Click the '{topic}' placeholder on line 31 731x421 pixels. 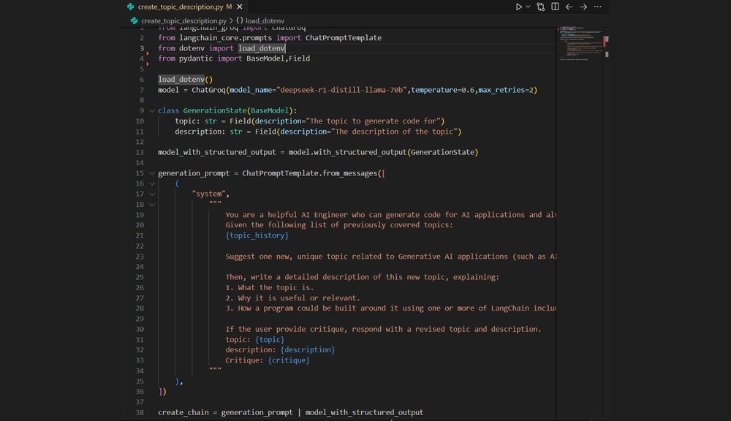coord(270,340)
